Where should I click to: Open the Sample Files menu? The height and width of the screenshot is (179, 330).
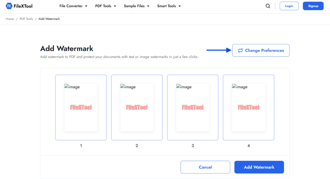pos(137,6)
